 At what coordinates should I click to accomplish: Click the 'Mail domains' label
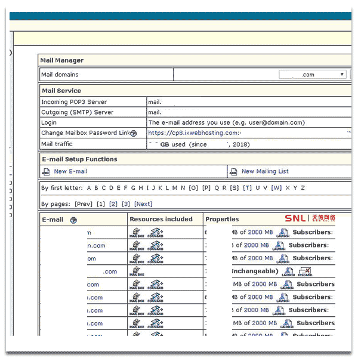pos(60,75)
